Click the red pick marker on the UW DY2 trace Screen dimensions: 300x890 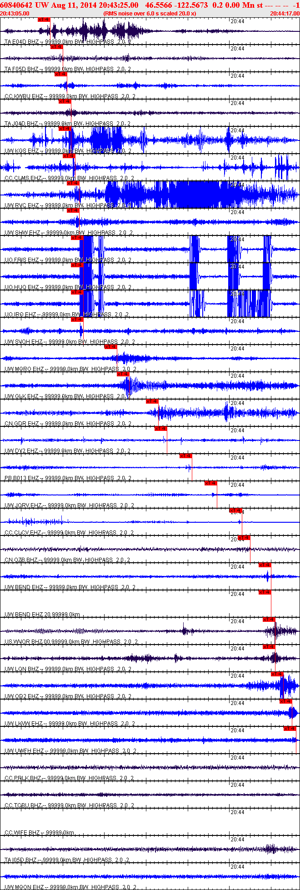(160, 429)
